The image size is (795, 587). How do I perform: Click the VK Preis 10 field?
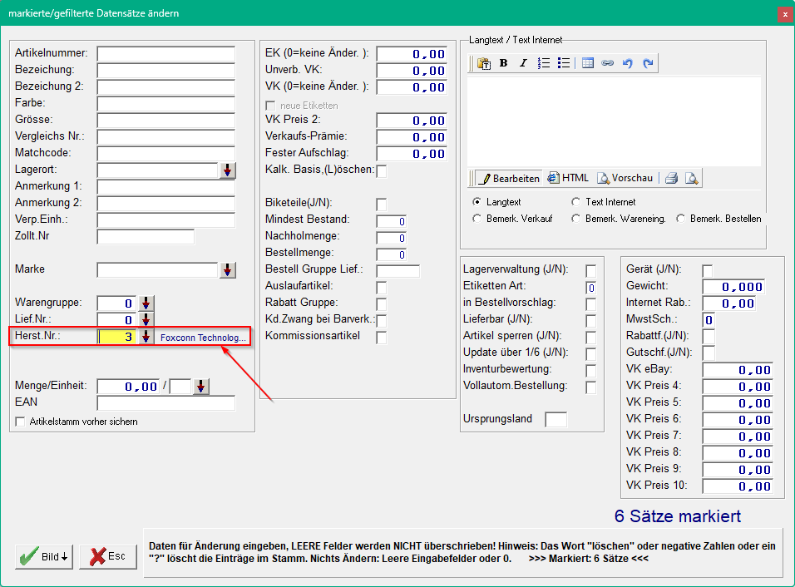(738, 486)
